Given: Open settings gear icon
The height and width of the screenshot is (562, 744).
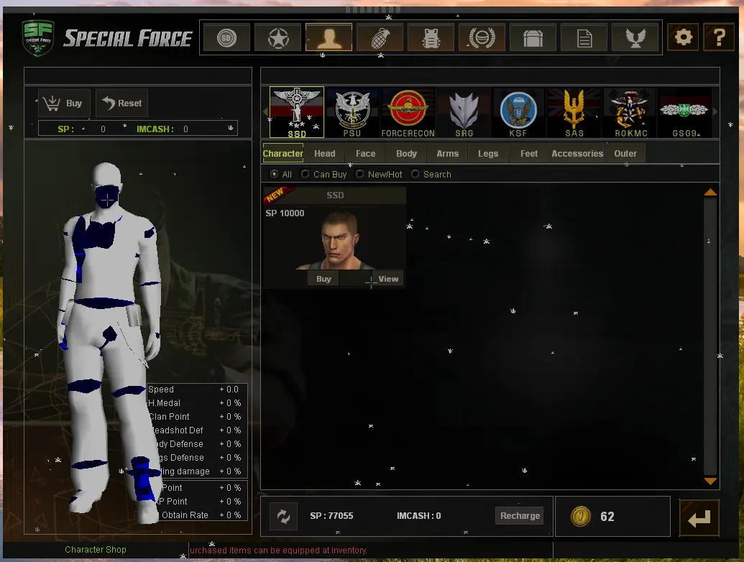Looking at the screenshot, I should pos(684,37).
